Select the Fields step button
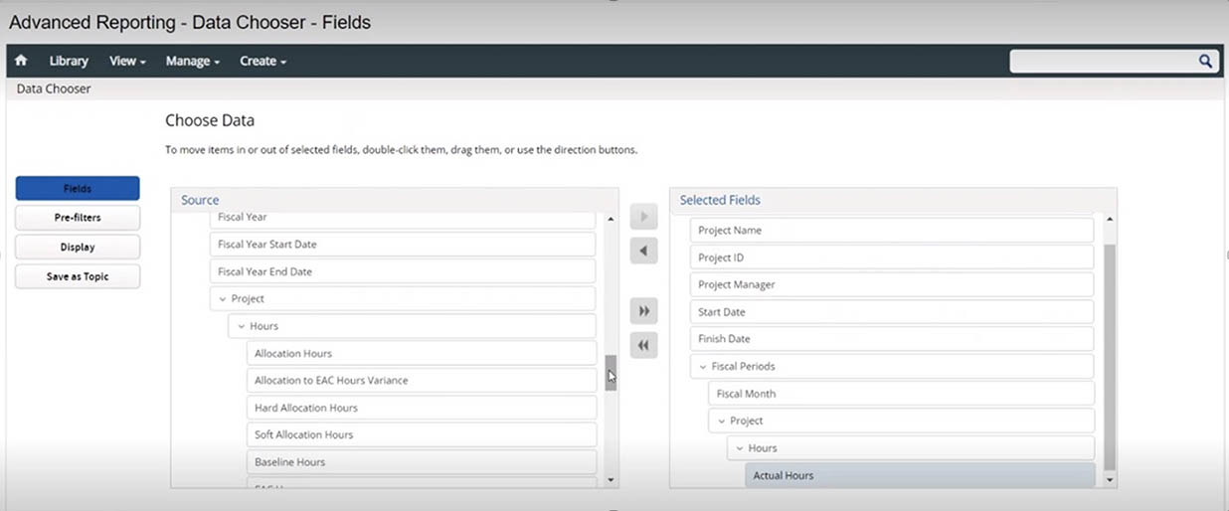Screen dimensions: 1229x511 click(78, 188)
